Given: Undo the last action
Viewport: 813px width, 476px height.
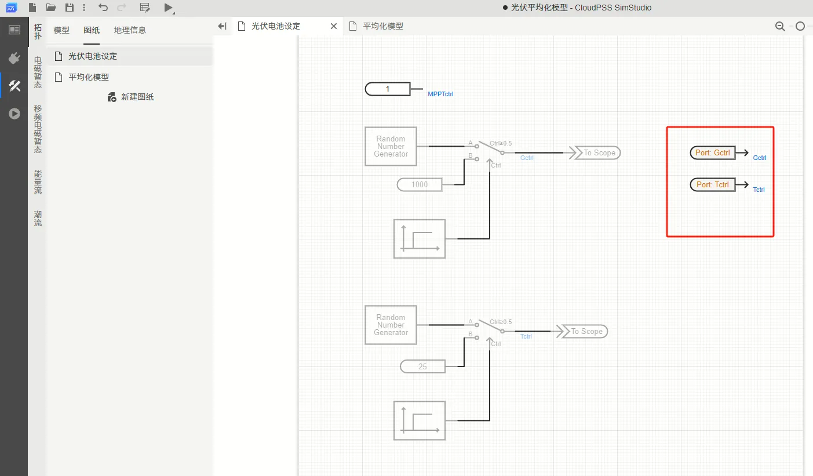Looking at the screenshot, I should click(x=103, y=8).
